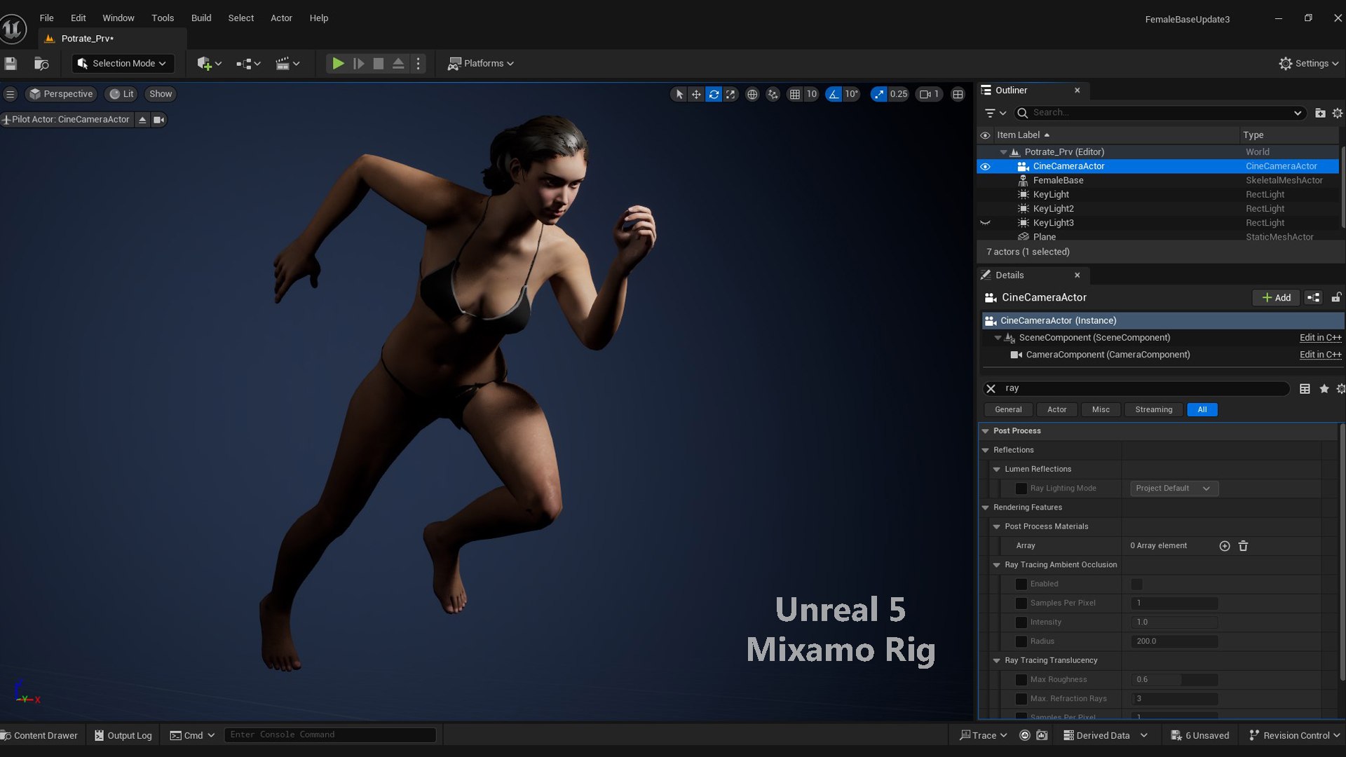
Task: Clear the 'ray' search filter
Action: click(991, 389)
